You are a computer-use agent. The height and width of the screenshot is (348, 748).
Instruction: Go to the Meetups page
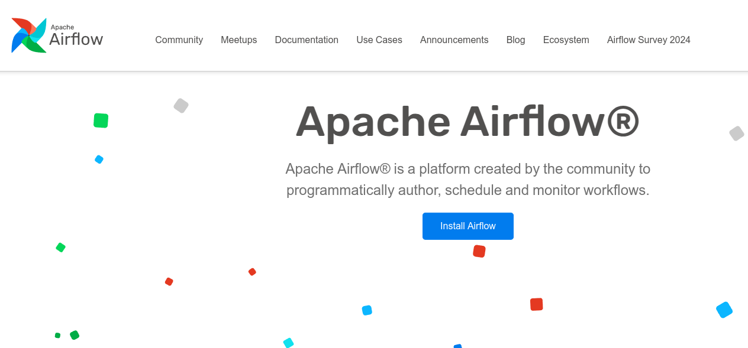point(239,40)
